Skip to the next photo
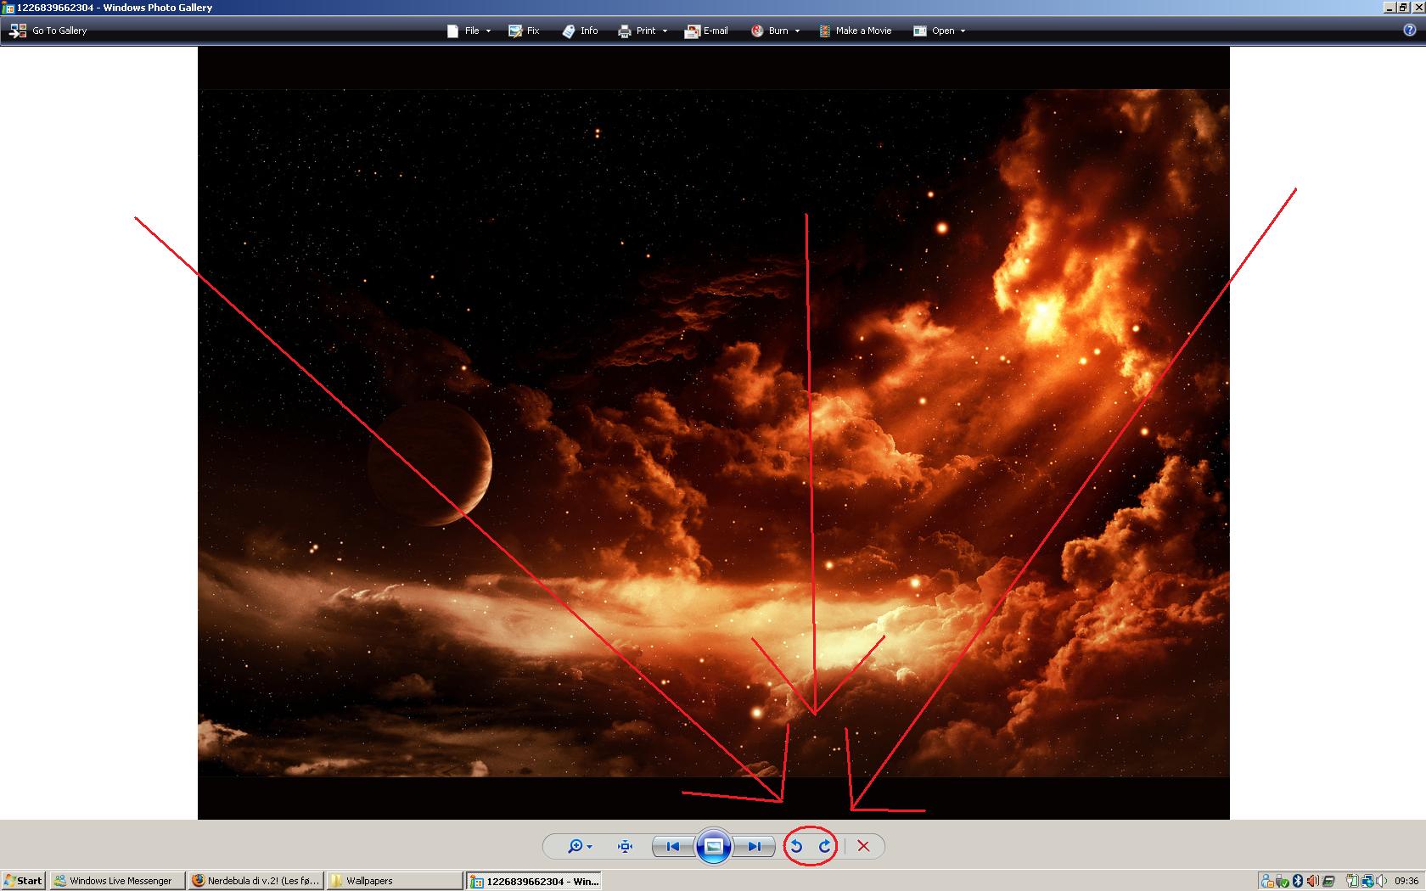Image resolution: width=1426 pixels, height=891 pixels. 755,846
